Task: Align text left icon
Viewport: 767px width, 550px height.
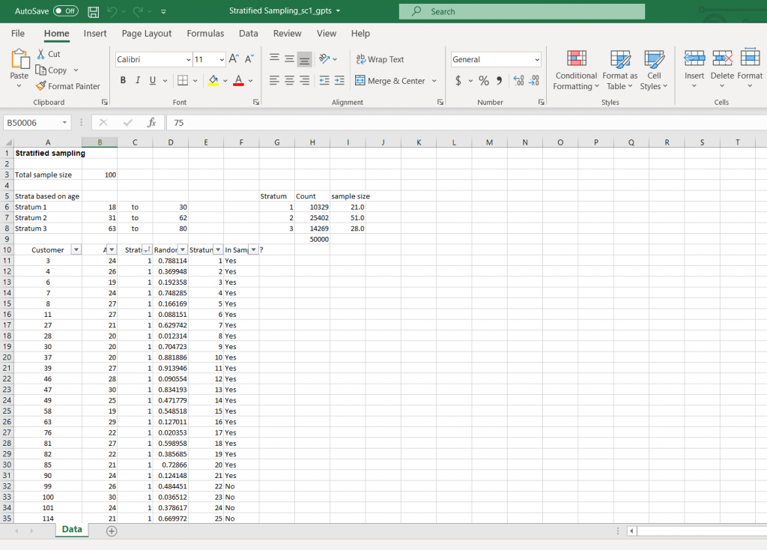Action: (x=274, y=80)
